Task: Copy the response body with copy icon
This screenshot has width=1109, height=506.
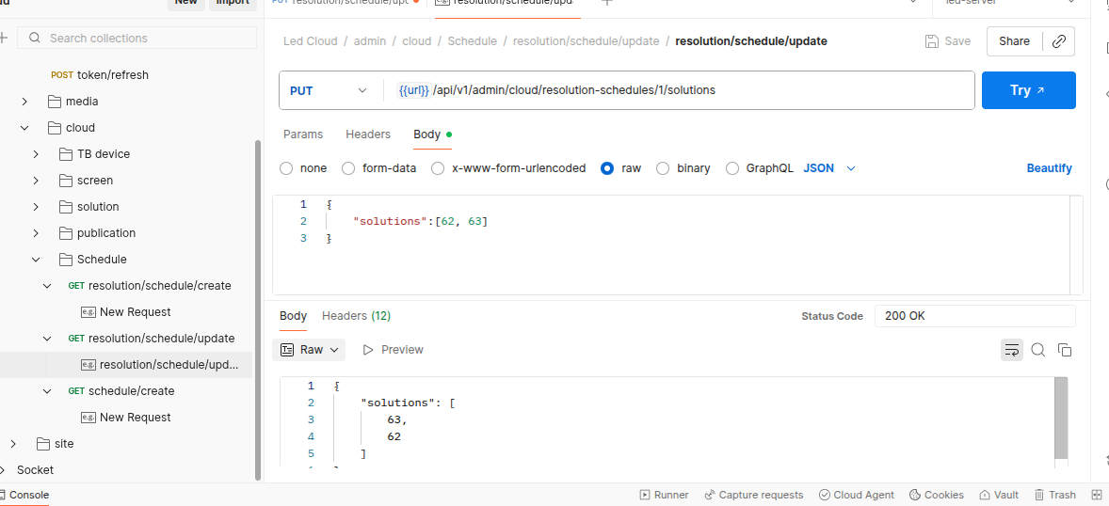Action: [1065, 350]
